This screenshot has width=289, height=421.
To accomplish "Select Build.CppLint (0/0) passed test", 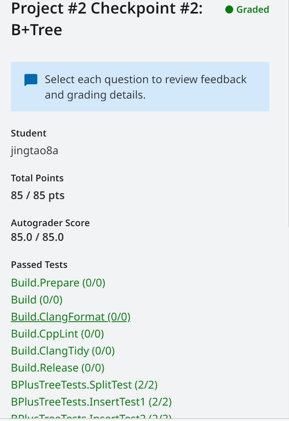I will coord(57,334).
